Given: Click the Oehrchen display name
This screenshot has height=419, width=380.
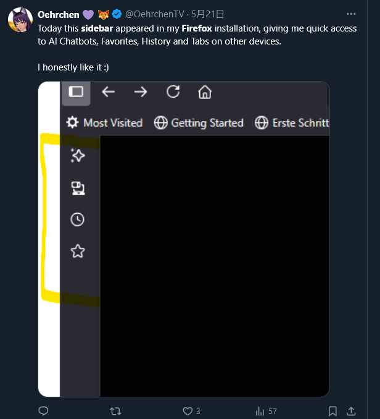Looking at the screenshot, I should (59, 14).
